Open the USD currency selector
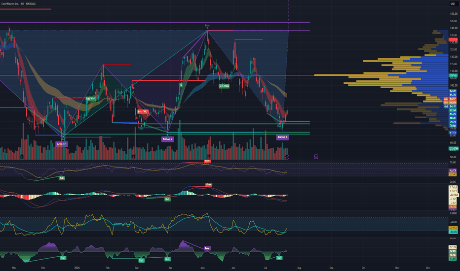460x271 pixels. pyautogui.click(x=453, y=4)
